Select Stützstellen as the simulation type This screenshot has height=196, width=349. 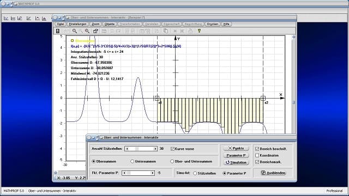(x=195, y=173)
